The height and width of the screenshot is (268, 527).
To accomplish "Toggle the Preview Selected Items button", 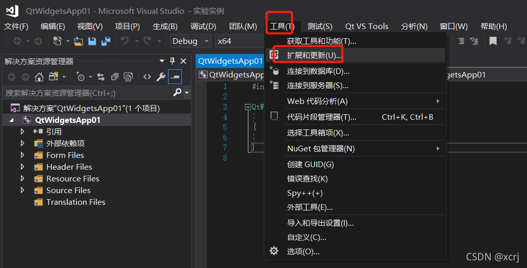I will (x=175, y=76).
